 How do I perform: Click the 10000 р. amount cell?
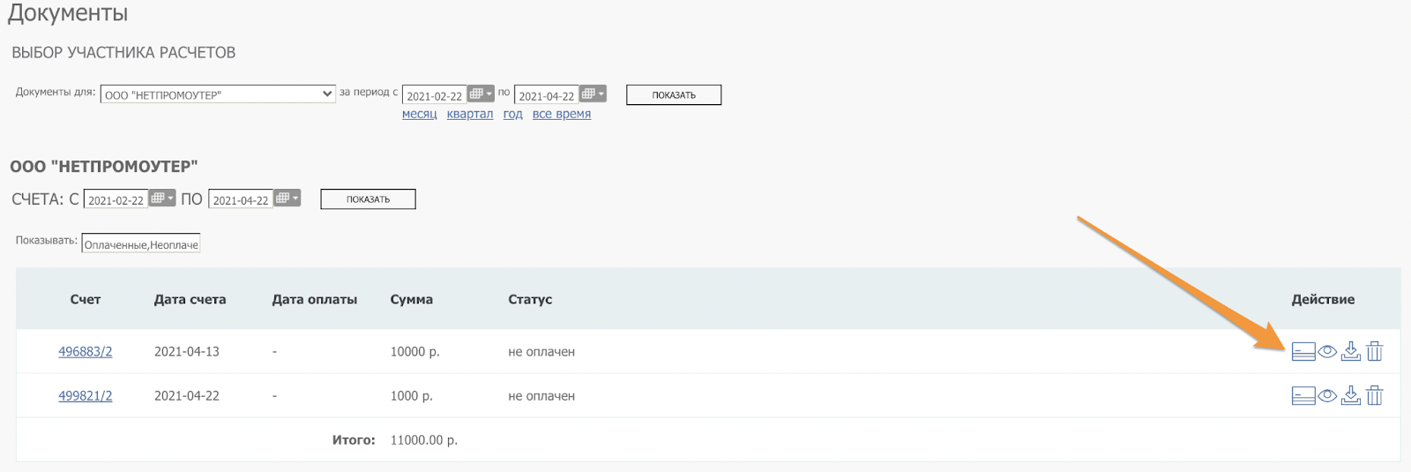click(x=414, y=351)
